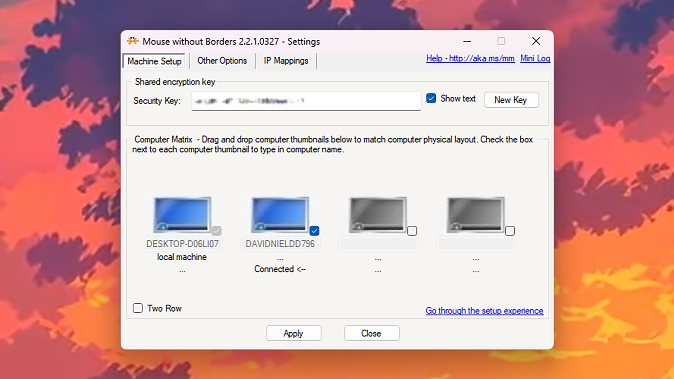Screen dimensions: 674x379
Task: Enable the Two Row checkbox
Action: 137,308
